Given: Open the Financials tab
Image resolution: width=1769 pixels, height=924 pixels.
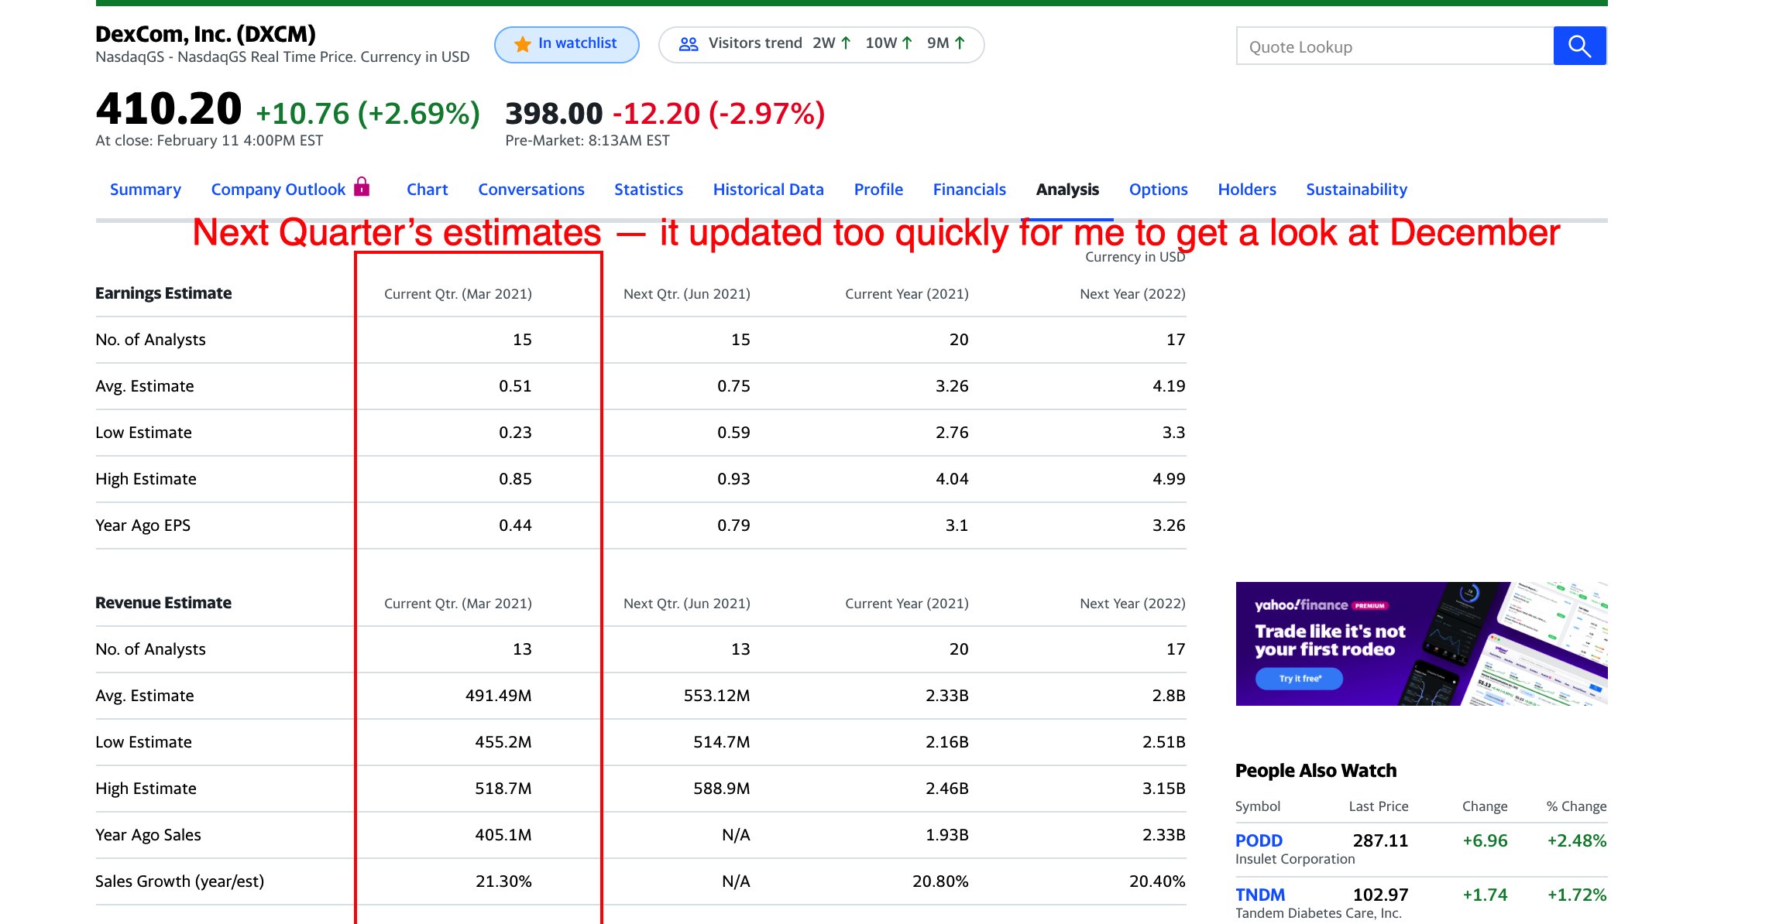Looking at the screenshot, I should 970,190.
